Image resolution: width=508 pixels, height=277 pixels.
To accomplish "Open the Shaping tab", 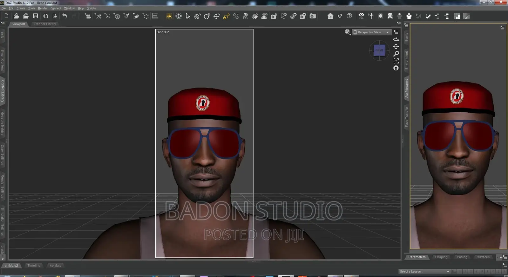I will pyautogui.click(x=441, y=257).
